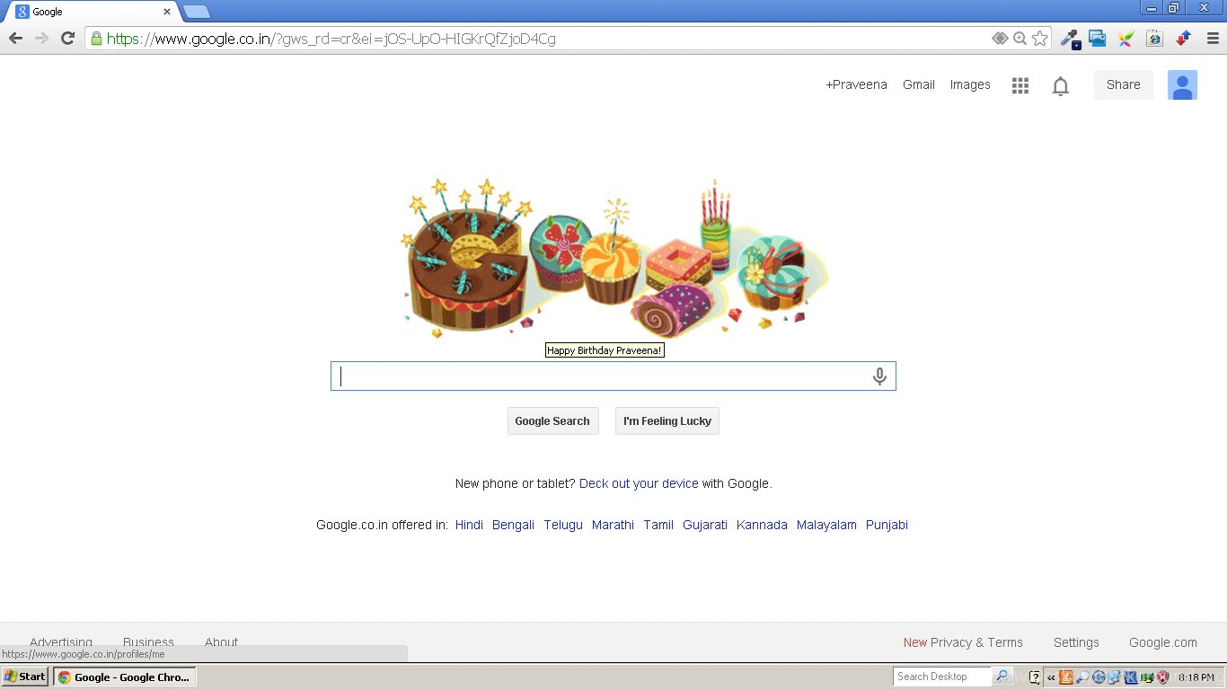Open the notifications bell
The height and width of the screenshot is (690, 1227).
click(x=1061, y=85)
